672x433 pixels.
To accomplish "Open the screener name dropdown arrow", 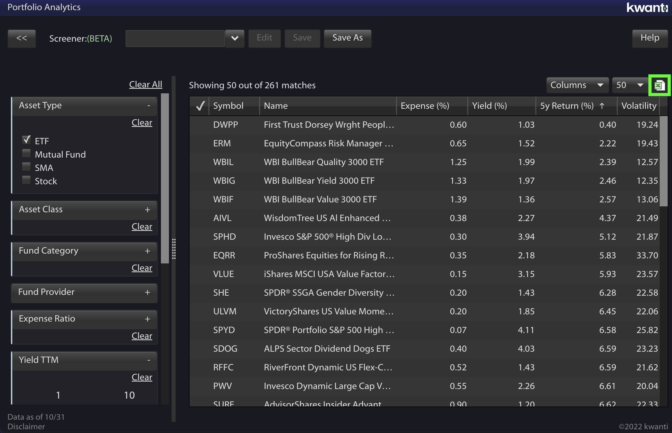I will click(x=235, y=38).
